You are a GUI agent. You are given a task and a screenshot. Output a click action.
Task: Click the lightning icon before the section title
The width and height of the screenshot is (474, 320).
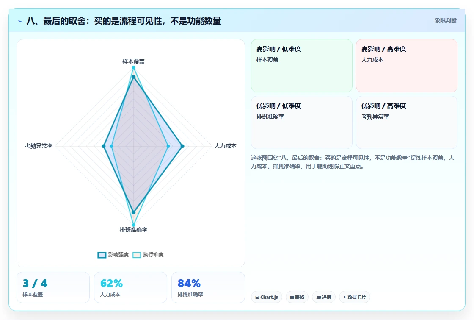coord(20,22)
